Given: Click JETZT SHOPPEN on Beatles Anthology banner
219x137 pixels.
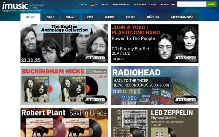Looking at the screenshot, I should (x=95, y=58).
